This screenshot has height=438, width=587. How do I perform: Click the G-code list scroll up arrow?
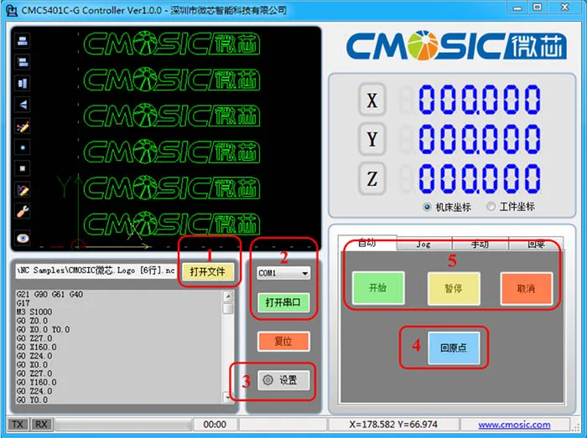[x=227, y=296]
